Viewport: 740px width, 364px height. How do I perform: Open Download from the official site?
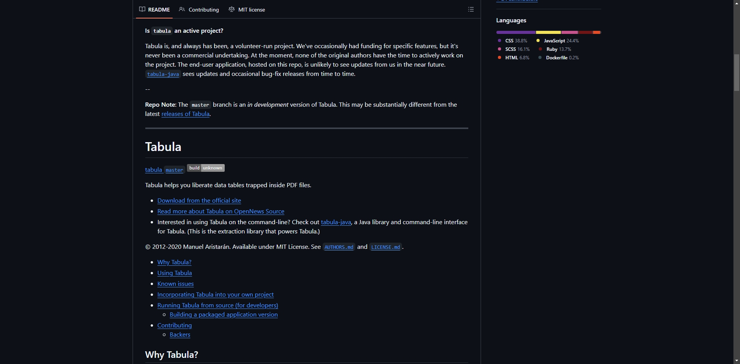[x=199, y=201]
